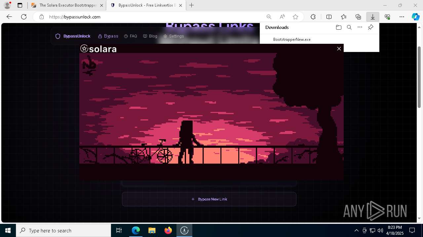
Task: Open the volume control
Action: (380, 230)
